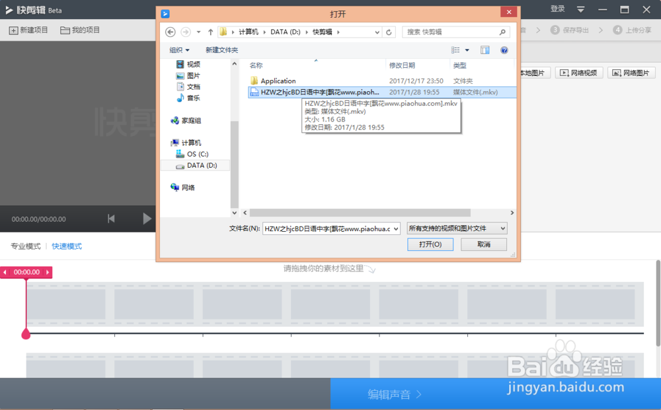Click 快剪辑 in address breadcrumb
This screenshot has height=410, width=661.
(x=323, y=32)
